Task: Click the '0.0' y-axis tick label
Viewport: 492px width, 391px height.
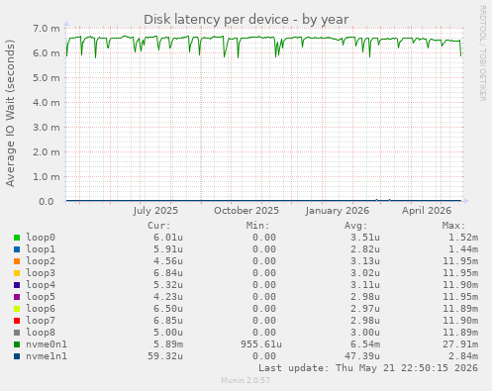Action: click(x=47, y=202)
